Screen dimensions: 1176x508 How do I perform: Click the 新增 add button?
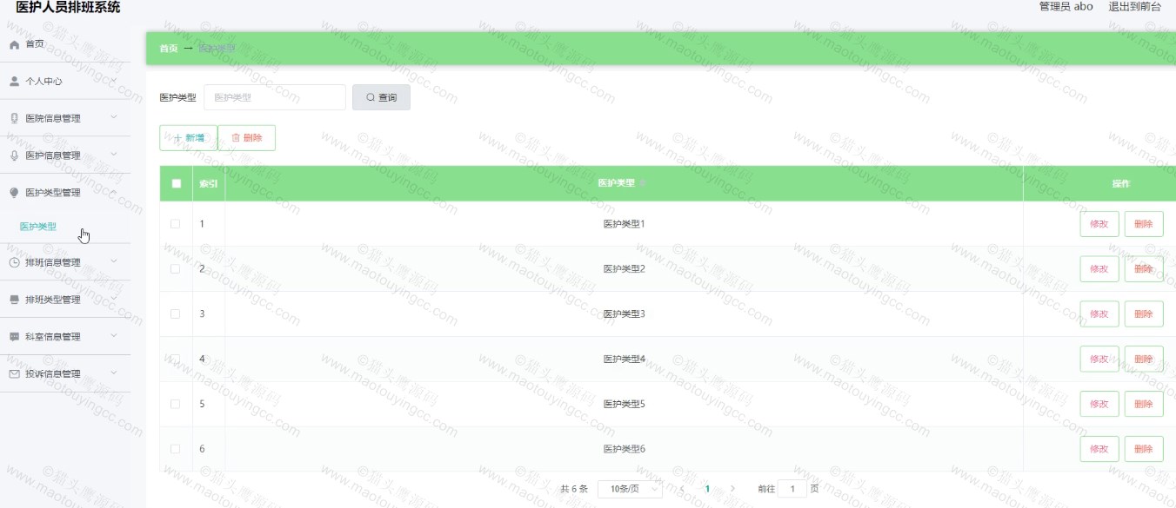coord(188,138)
